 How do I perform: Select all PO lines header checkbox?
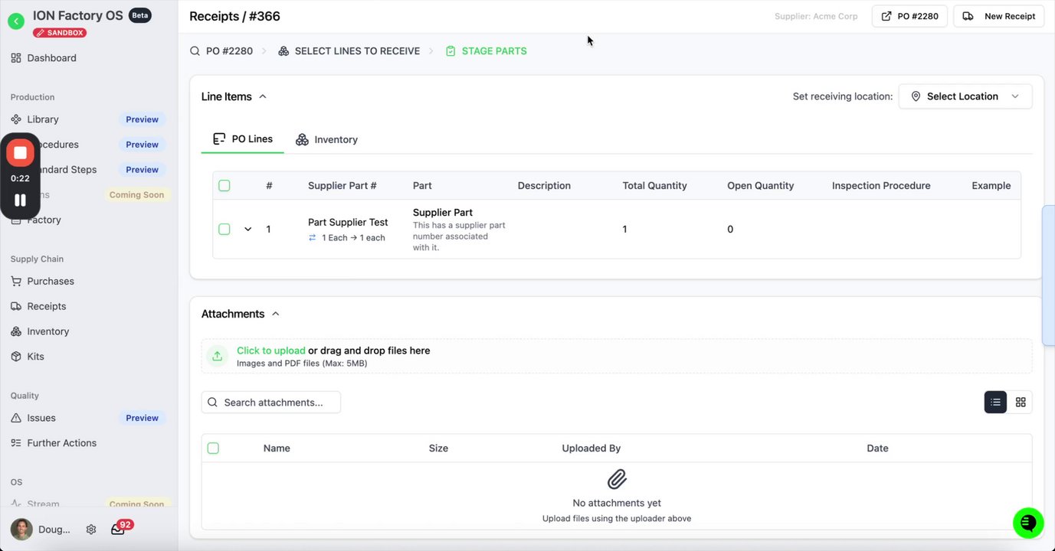(224, 185)
